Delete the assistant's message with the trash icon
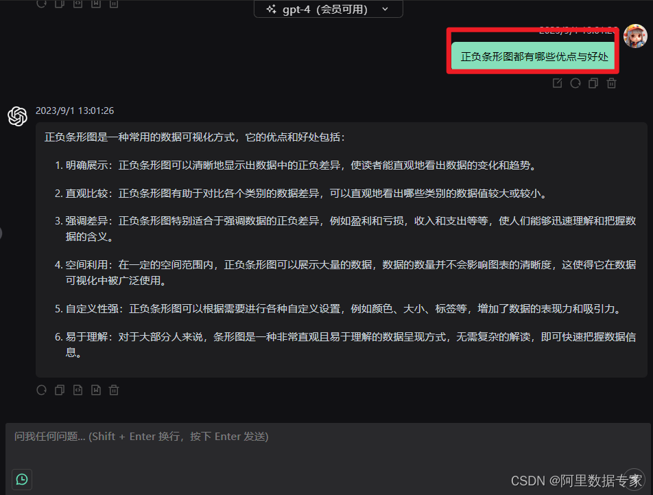Image resolution: width=653 pixels, height=495 pixels. (114, 390)
